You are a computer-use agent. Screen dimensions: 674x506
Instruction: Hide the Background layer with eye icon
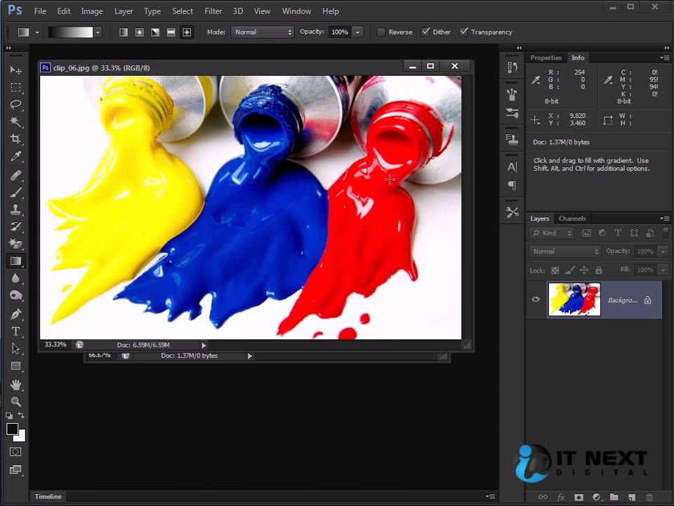click(536, 299)
